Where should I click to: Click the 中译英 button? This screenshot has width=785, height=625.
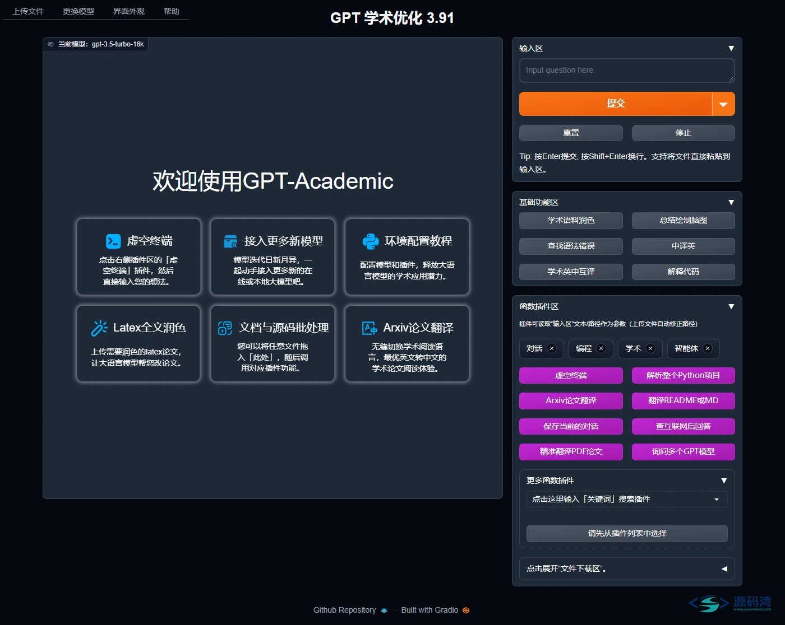pyautogui.click(x=684, y=246)
